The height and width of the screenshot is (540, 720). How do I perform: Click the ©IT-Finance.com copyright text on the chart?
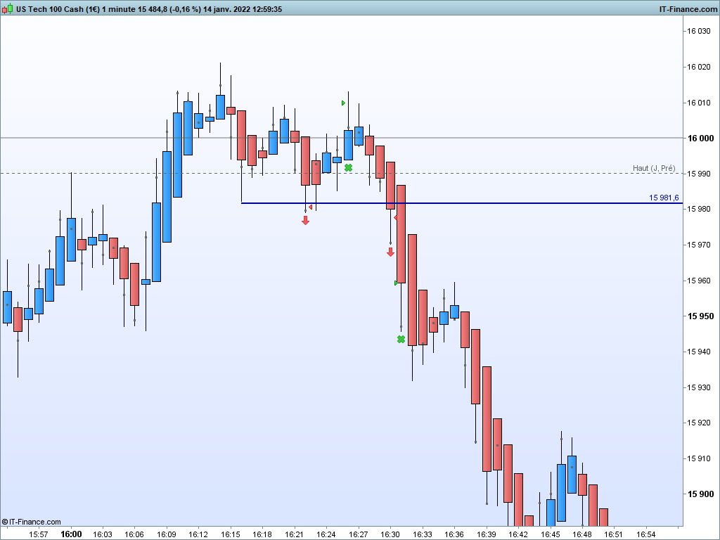pyautogui.click(x=31, y=522)
